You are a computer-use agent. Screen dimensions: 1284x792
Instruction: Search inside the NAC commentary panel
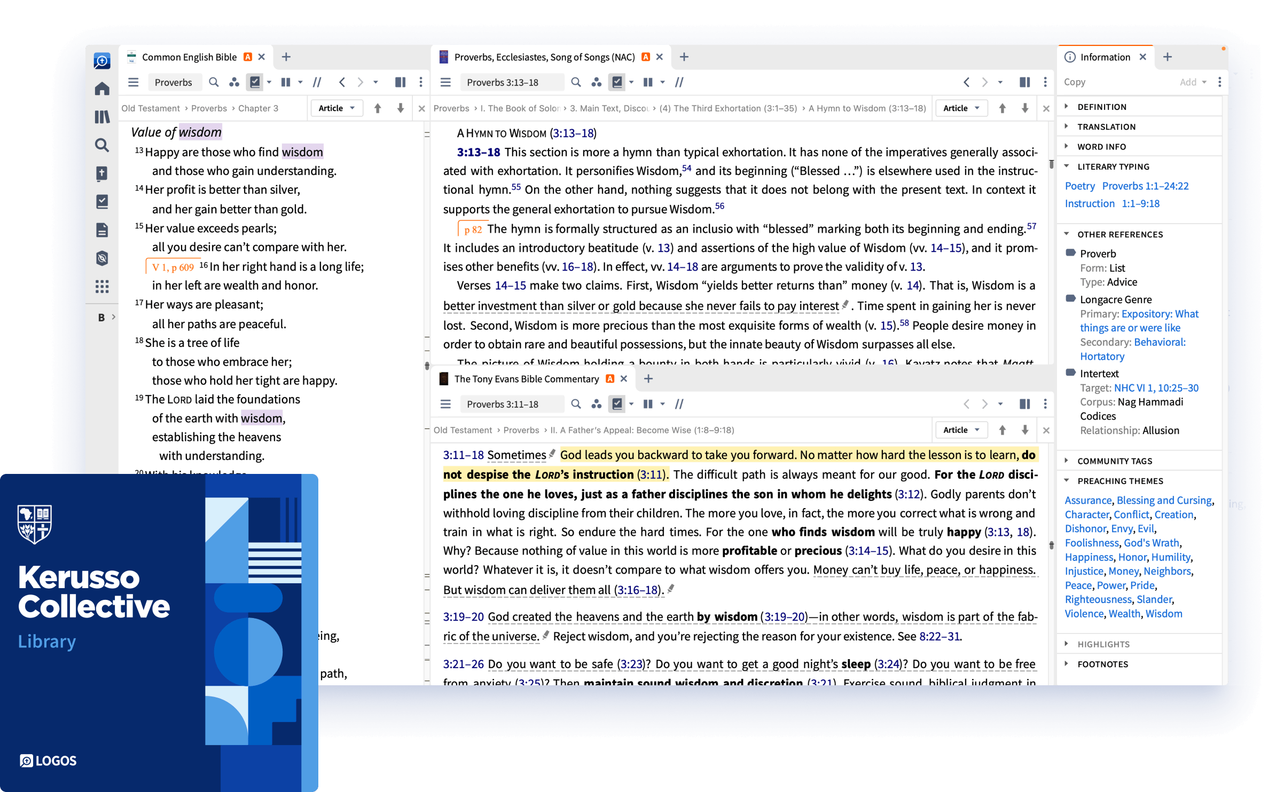(x=576, y=82)
